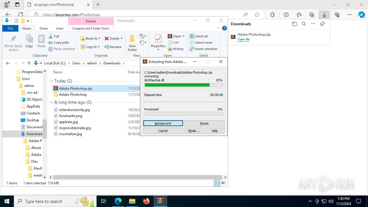Collapse the Today group
Viewport: 368px width, 207px height.
[52, 81]
